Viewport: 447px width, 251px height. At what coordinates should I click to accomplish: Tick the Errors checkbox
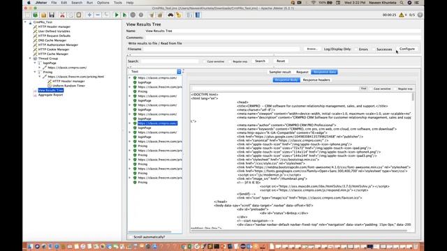[356, 50]
